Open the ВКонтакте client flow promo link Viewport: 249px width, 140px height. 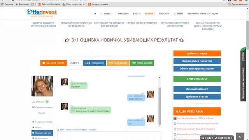point(76,24)
